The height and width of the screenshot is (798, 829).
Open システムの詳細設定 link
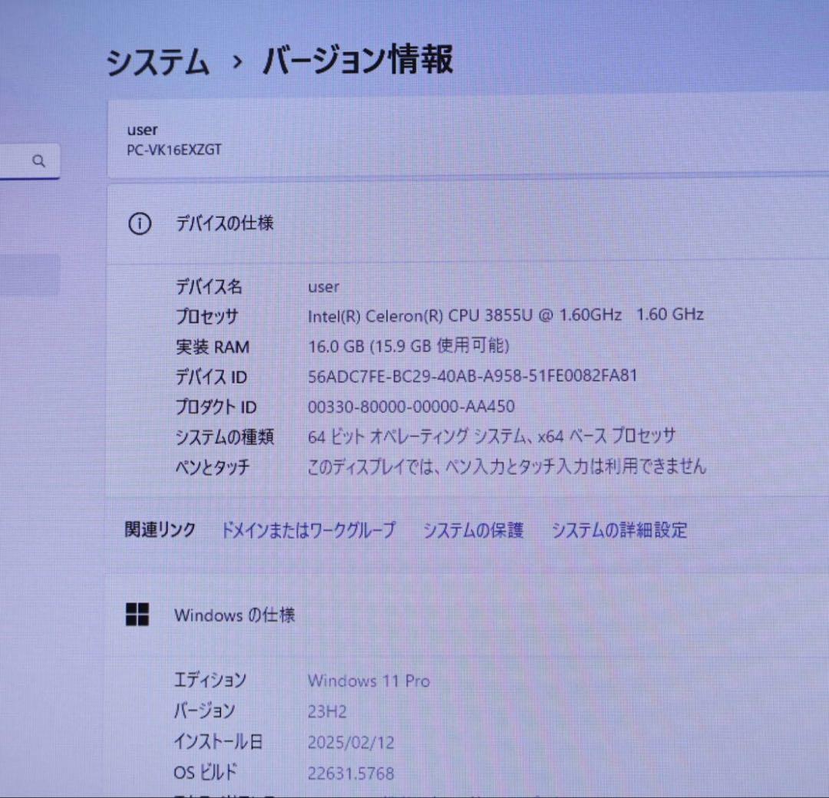point(619,529)
